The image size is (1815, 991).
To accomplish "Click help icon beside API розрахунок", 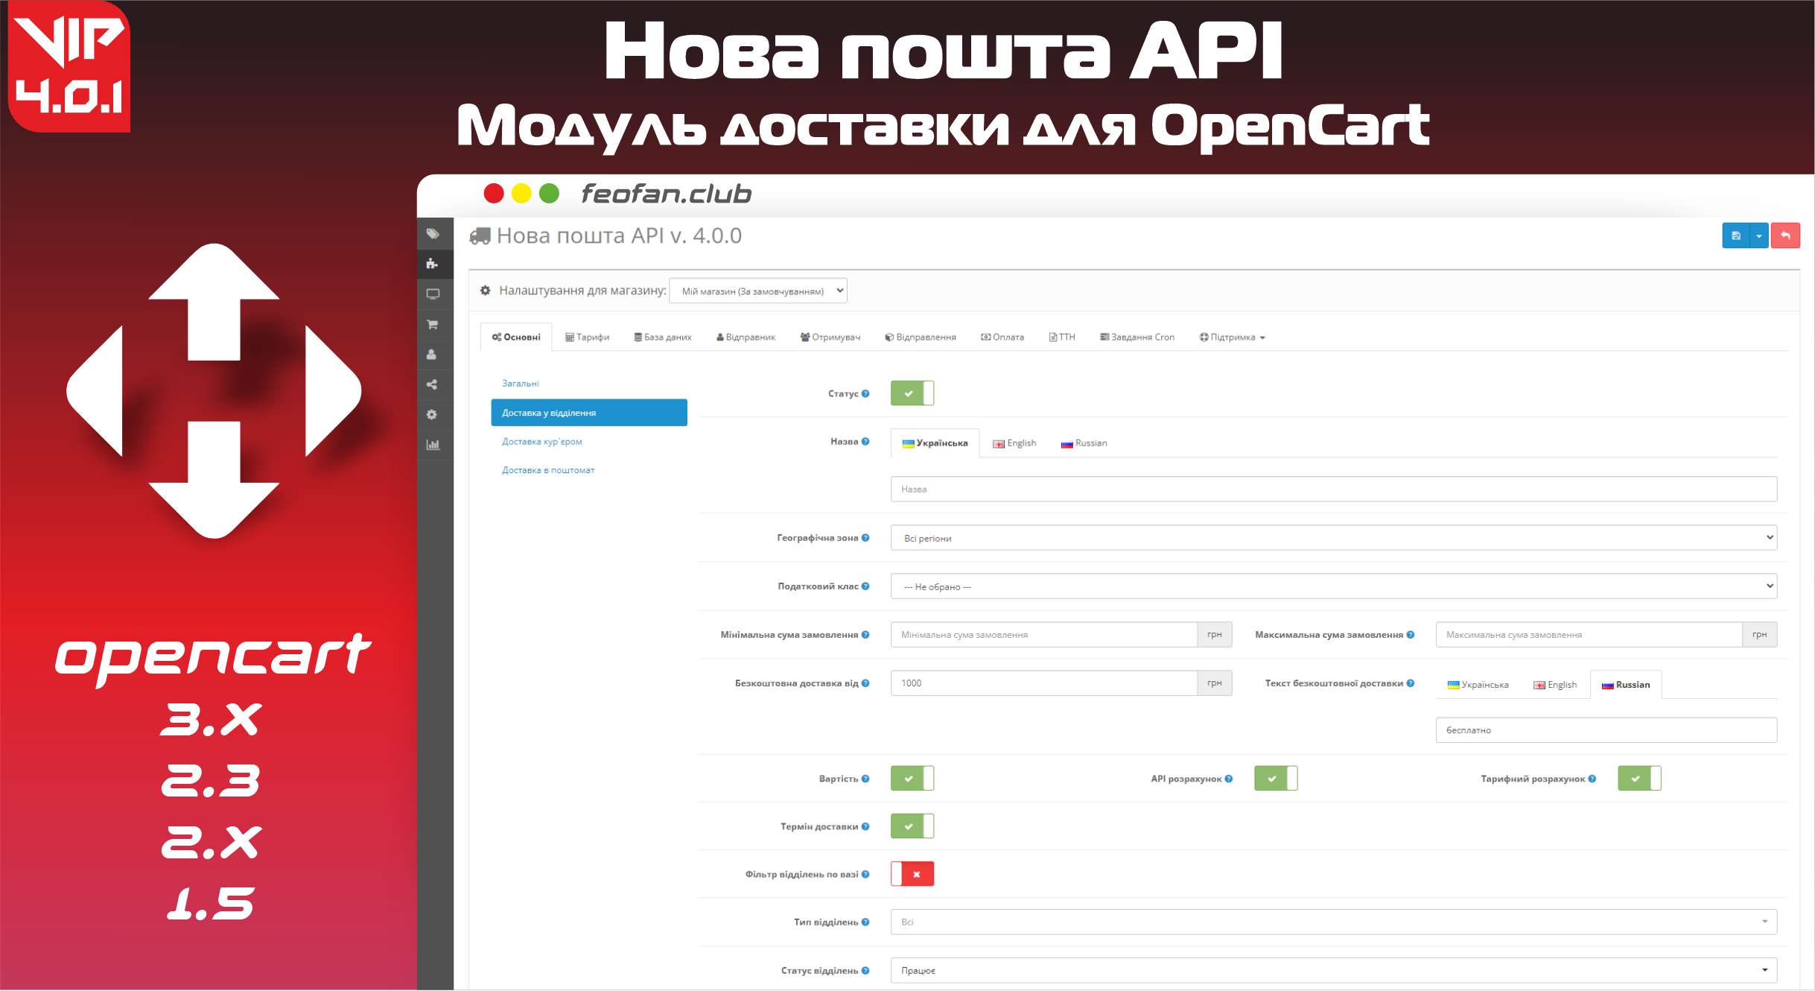I will tap(1229, 779).
